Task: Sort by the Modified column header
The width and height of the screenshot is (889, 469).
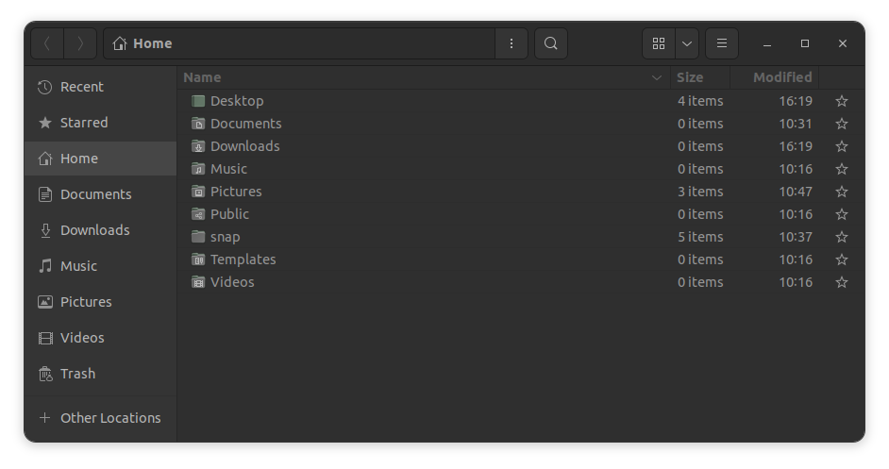Action: (775, 77)
